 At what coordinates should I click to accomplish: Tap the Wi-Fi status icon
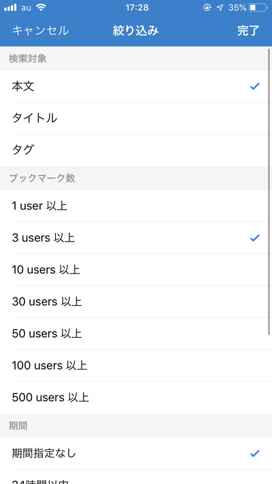pyautogui.click(x=40, y=7)
